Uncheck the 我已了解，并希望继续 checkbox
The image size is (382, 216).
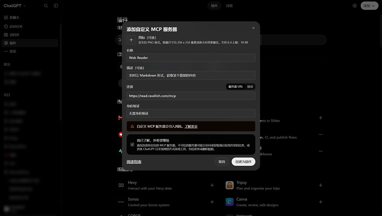pyautogui.click(x=132, y=144)
